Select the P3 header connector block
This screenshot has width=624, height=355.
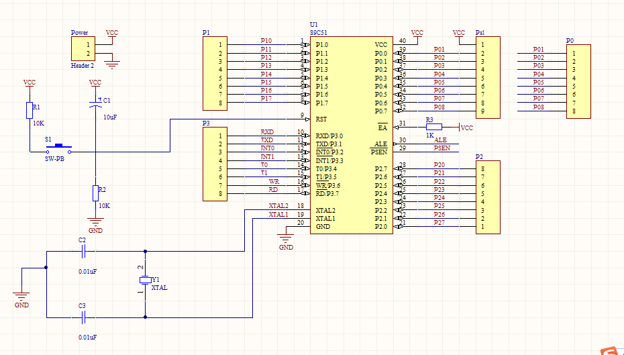pyautogui.click(x=214, y=164)
